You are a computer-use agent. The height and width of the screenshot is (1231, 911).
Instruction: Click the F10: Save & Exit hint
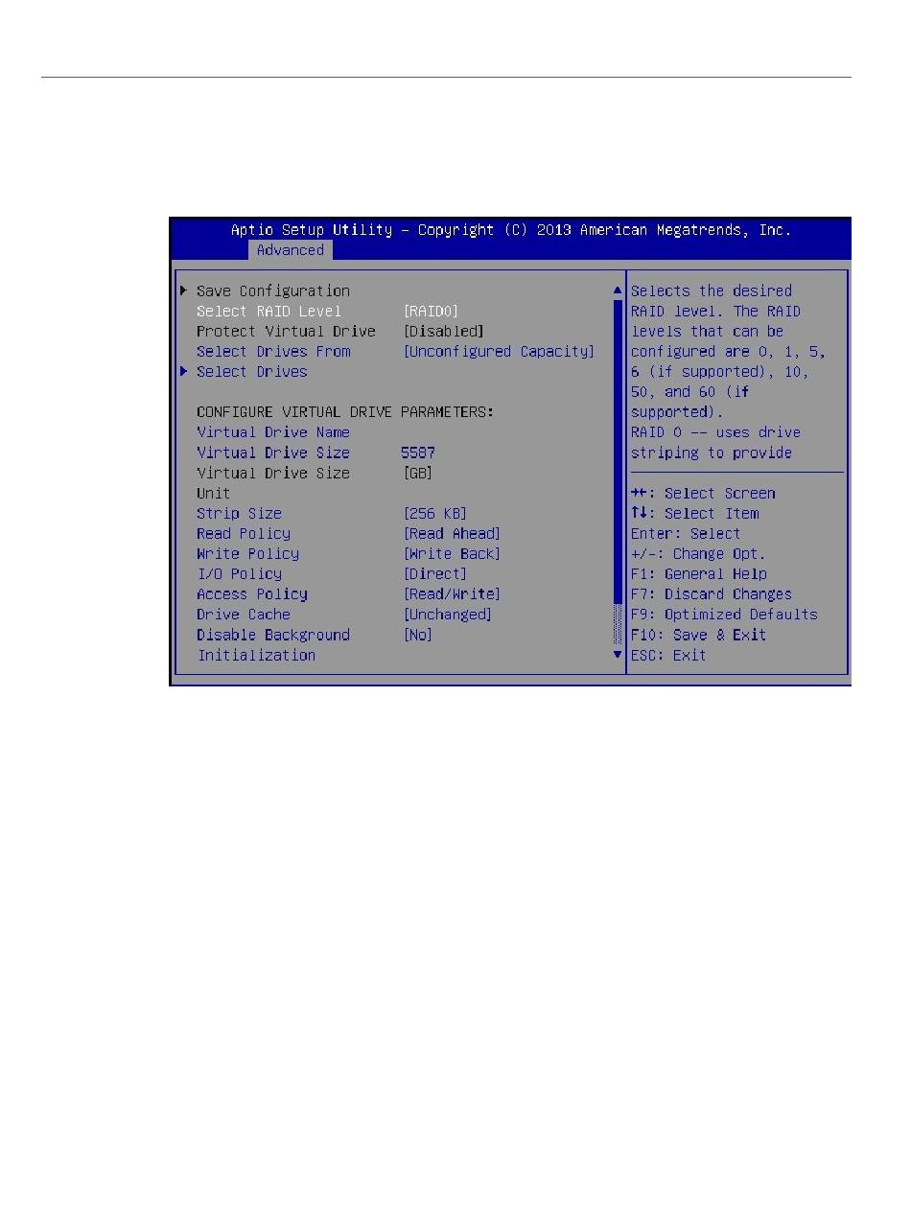(699, 634)
